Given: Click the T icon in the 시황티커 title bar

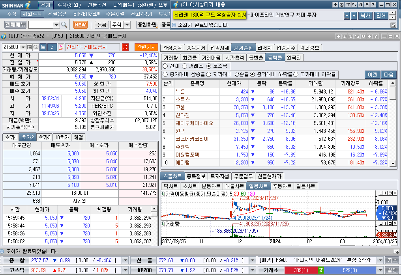Looking at the screenshot, I should point(348,5).
